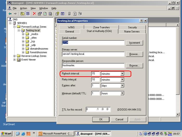Screen dimensions: 182x137
Task: Open the Minimum TTL units dropdown
Action: [122, 93]
